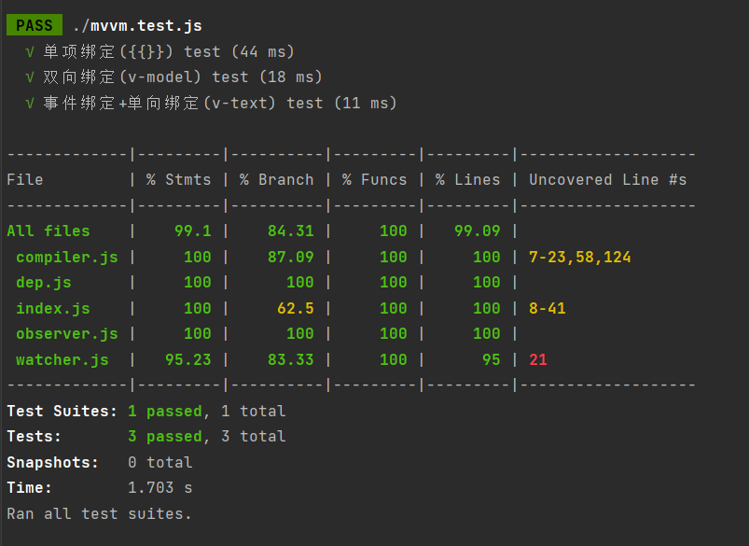Select the All files row label

[x=49, y=231]
